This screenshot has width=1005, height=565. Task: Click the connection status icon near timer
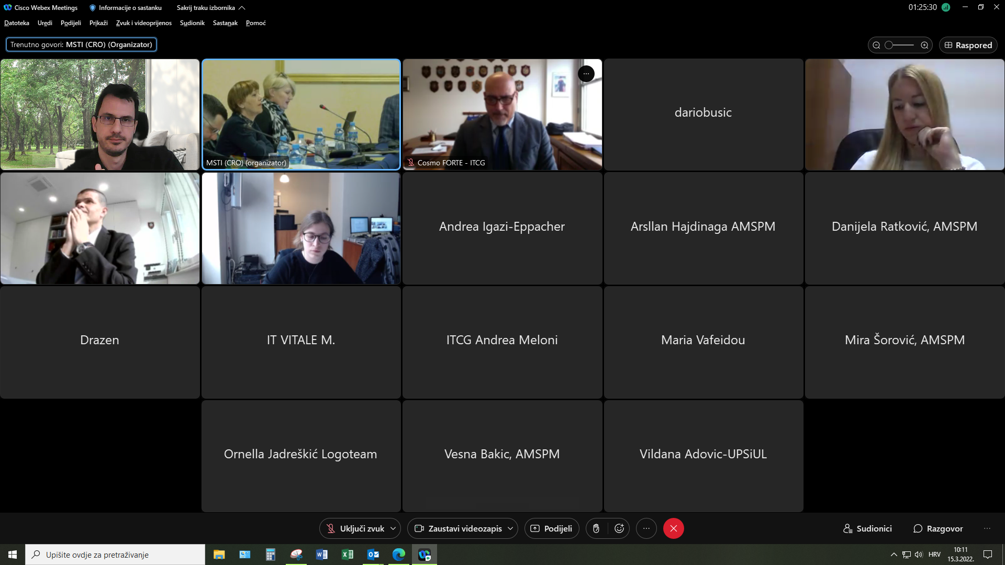(x=946, y=7)
